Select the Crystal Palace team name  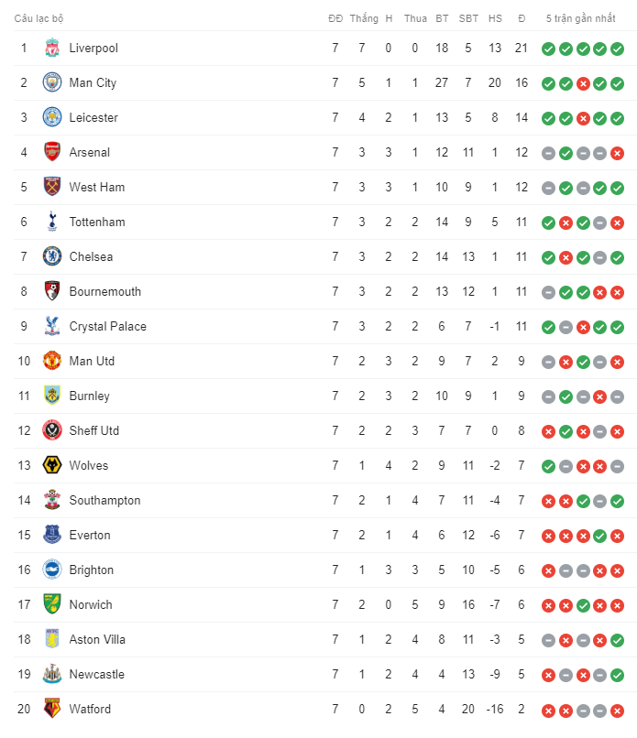coord(107,326)
